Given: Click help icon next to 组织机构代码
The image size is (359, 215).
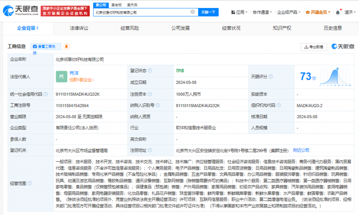Looking at the screenshot, I should pos(279,105).
